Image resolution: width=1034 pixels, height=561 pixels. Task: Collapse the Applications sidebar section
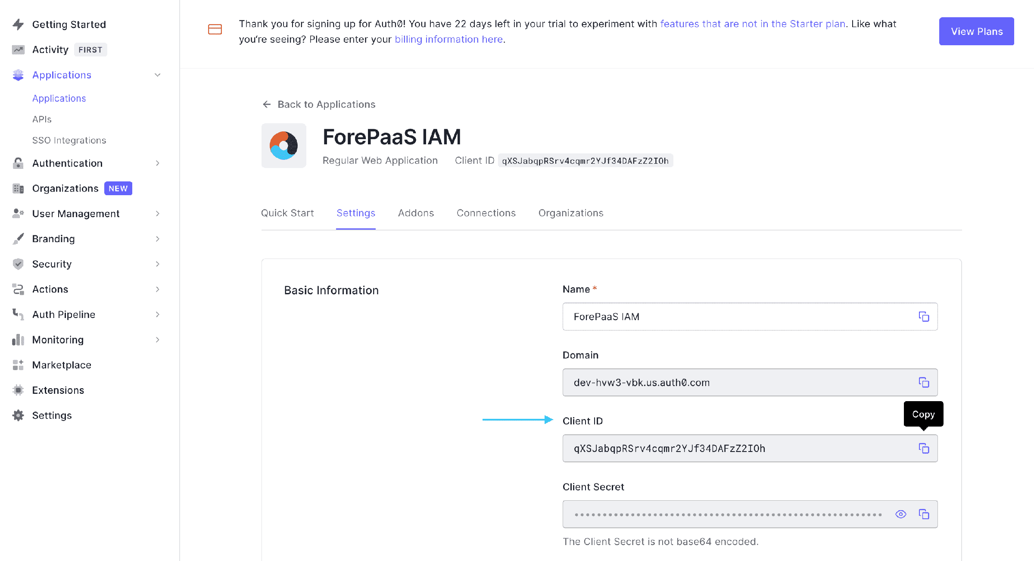click(x=158, y=75)
